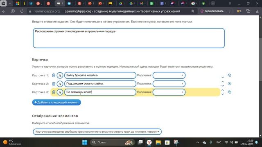Click the Подсказка field of Карточка 2
Viewport: 262px width, 147px height.
(169, 84)
